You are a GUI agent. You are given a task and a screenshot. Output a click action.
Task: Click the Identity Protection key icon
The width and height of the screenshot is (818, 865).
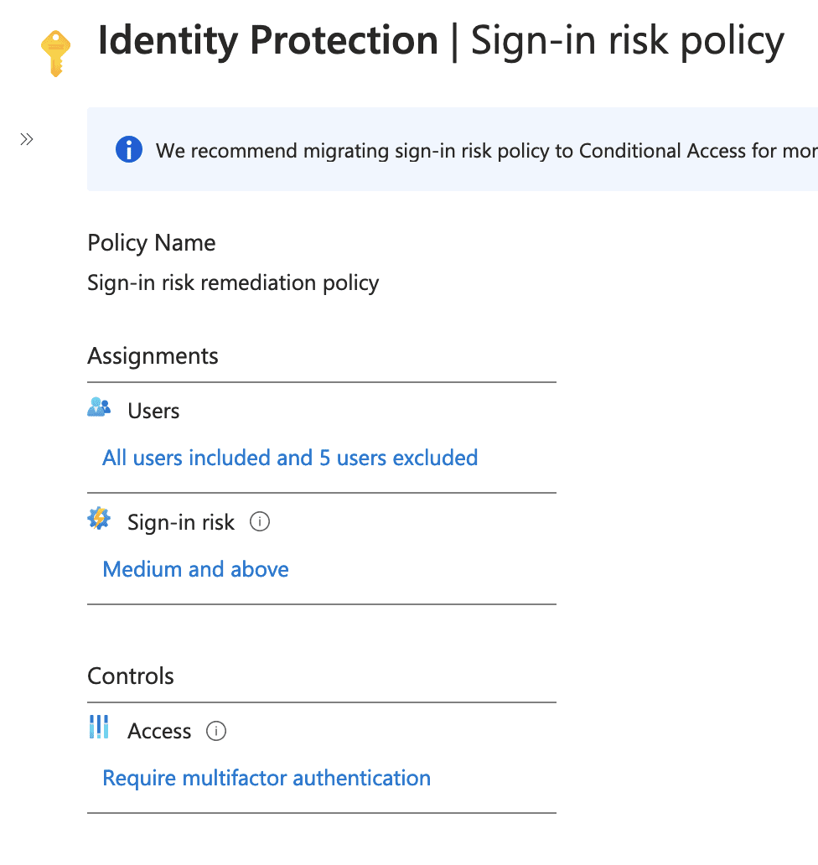pyautogui.click(x=56, y=54)
